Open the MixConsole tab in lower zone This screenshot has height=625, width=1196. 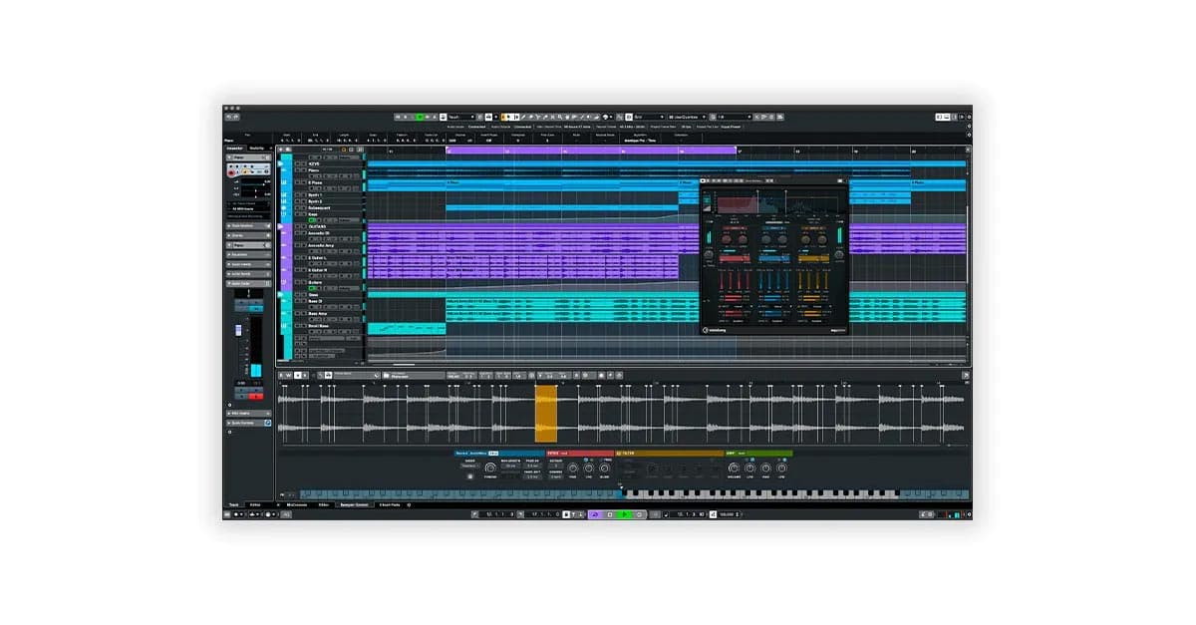(297, 505)
